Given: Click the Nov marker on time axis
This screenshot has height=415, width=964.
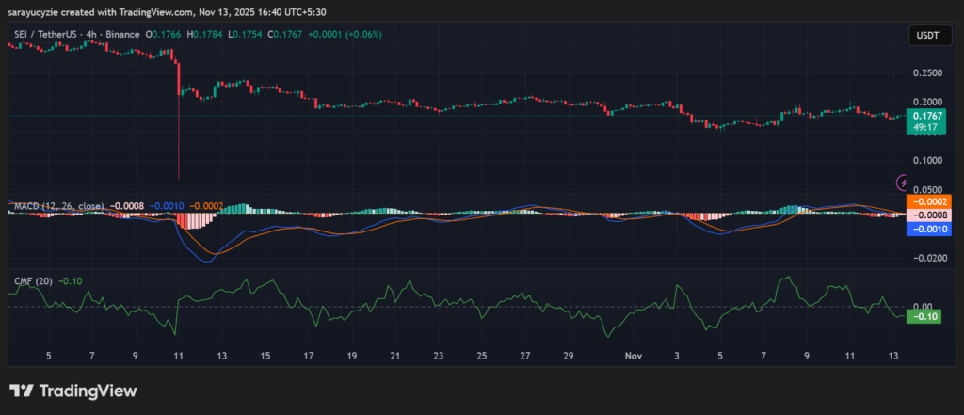Looking at the screenshot, I should (634, 357).
